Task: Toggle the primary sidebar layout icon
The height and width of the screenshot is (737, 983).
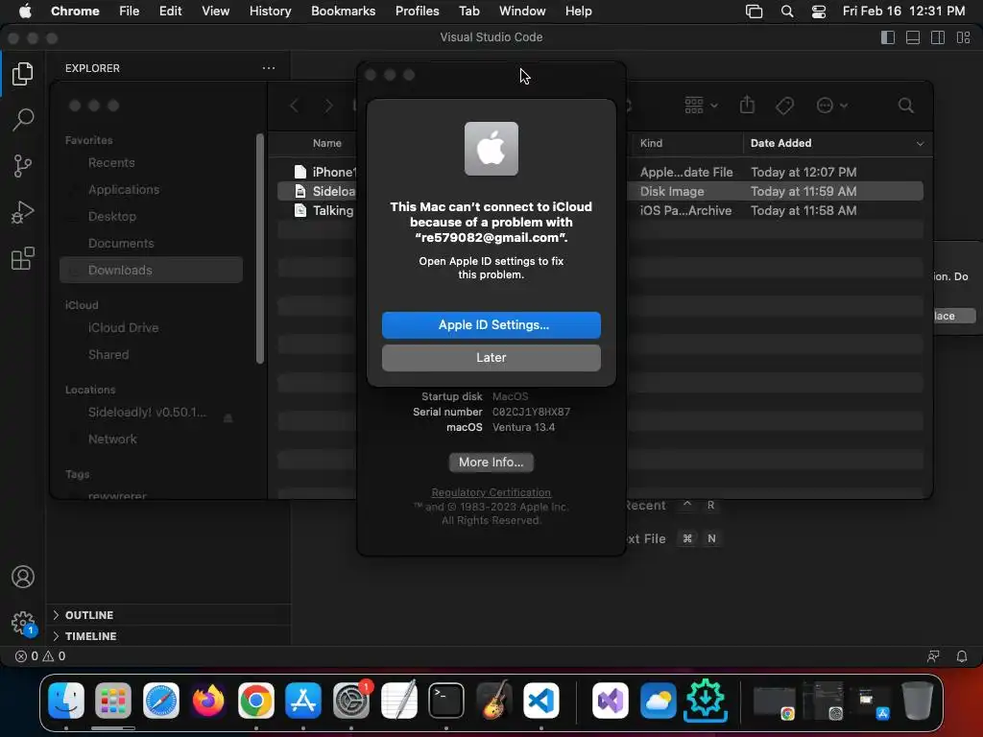Action: 888,37
